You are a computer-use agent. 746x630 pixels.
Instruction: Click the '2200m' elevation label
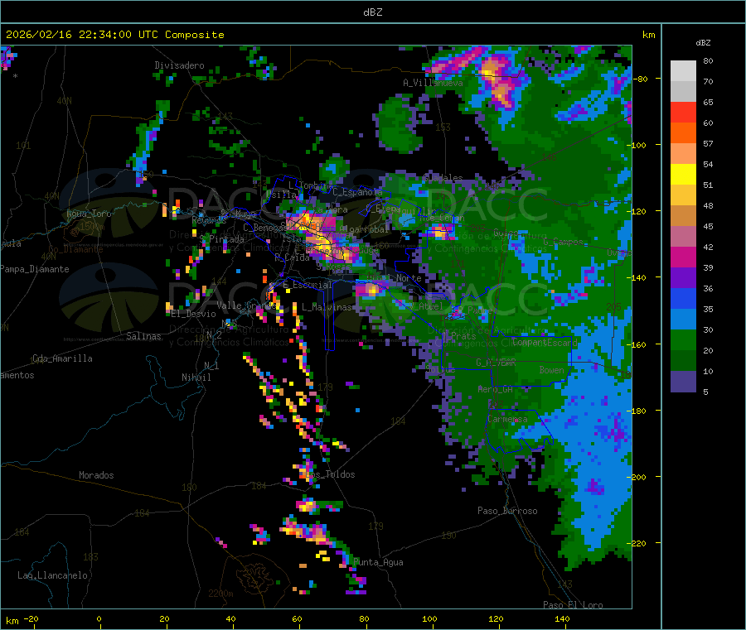pos(220,594)
